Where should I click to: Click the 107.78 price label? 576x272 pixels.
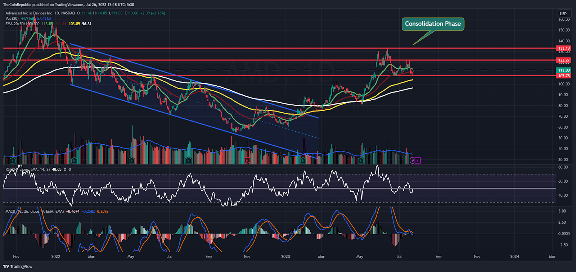[x=564, y=76]
